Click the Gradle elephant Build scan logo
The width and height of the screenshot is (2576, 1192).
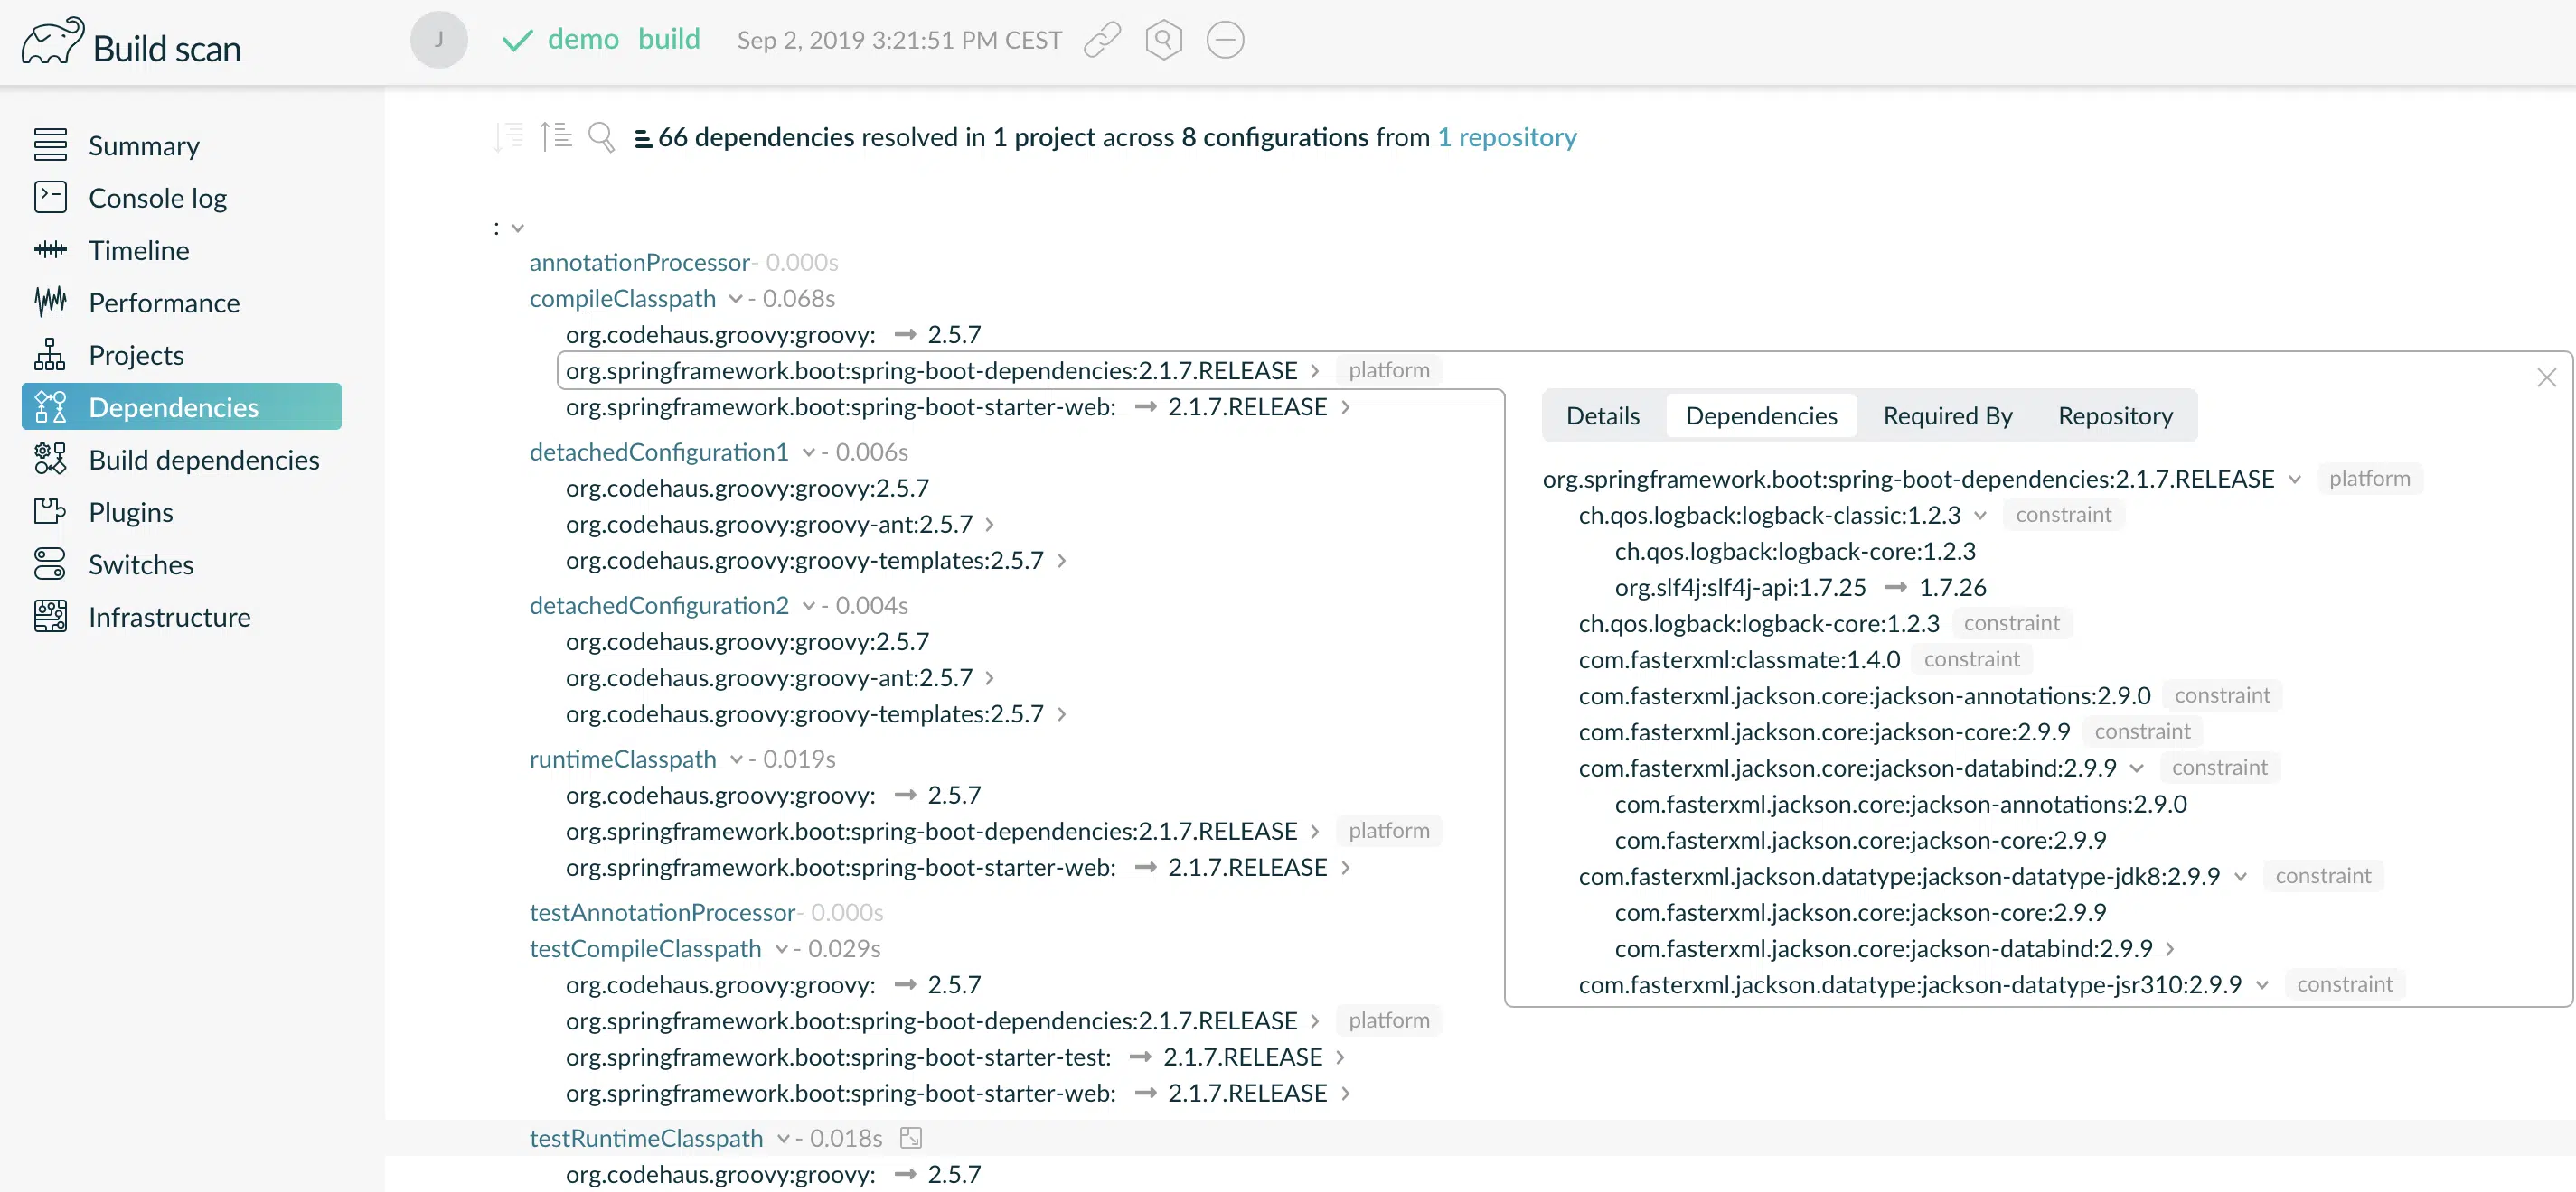click(131, 42)
